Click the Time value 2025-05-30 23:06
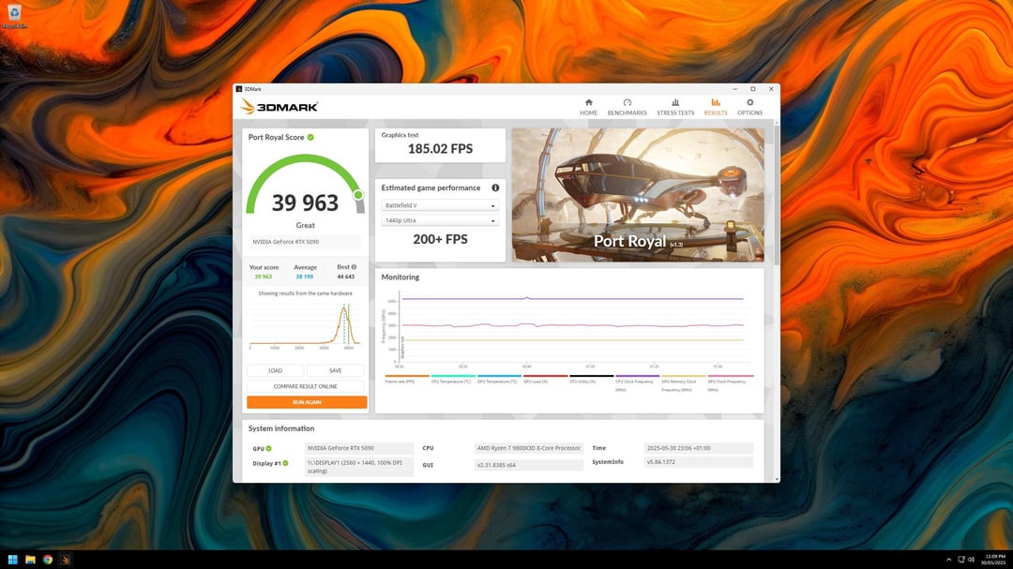The width and height of the screenshot is (1013, 569). coord(699,448)
